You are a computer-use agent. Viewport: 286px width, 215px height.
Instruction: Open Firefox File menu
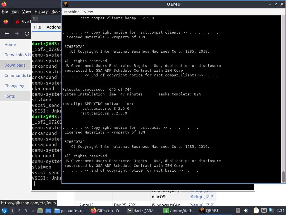click(x=5, y=11)
